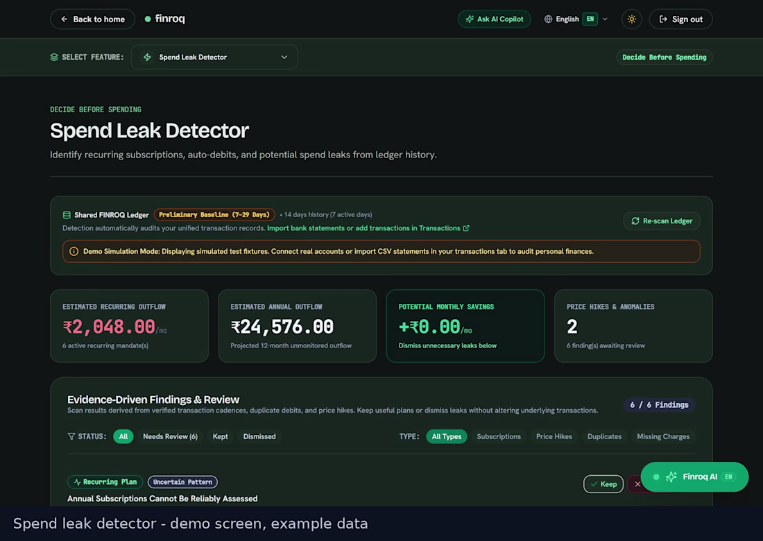Screen dimensions: 763x541
Task: Filter findings by Price Hikes
Action: (x=554, y=436)
